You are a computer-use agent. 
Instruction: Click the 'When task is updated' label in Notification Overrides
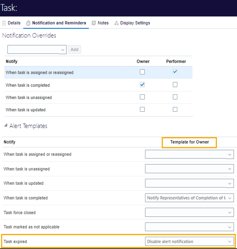coord(26,110)
